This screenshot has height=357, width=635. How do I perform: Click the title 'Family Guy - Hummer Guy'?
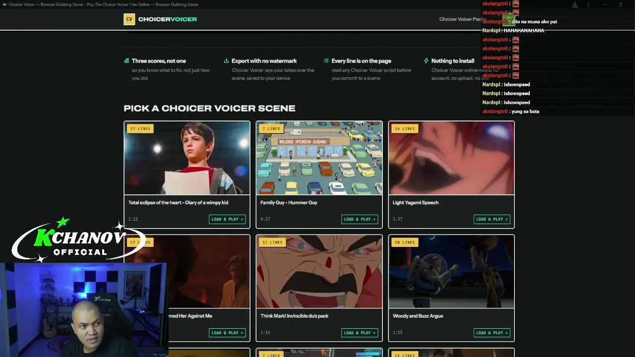tap(289, 202)
